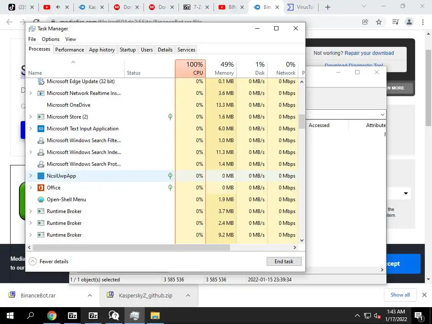
Task: Open the browser media control icon
Action: click(395, 22)
